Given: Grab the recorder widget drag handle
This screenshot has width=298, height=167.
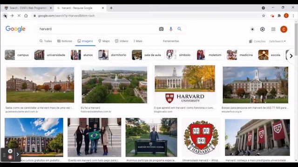Looking at the screenshot, I should point(4,155).
